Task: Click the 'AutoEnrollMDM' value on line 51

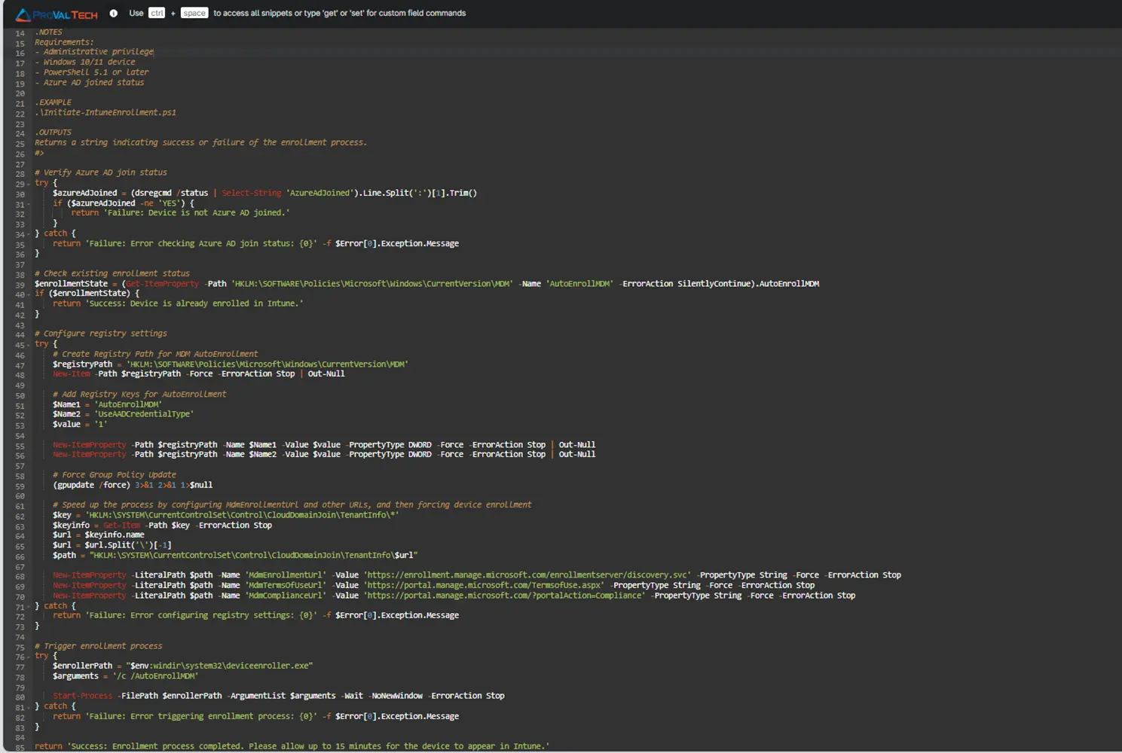Action: [x=128, y=404]
